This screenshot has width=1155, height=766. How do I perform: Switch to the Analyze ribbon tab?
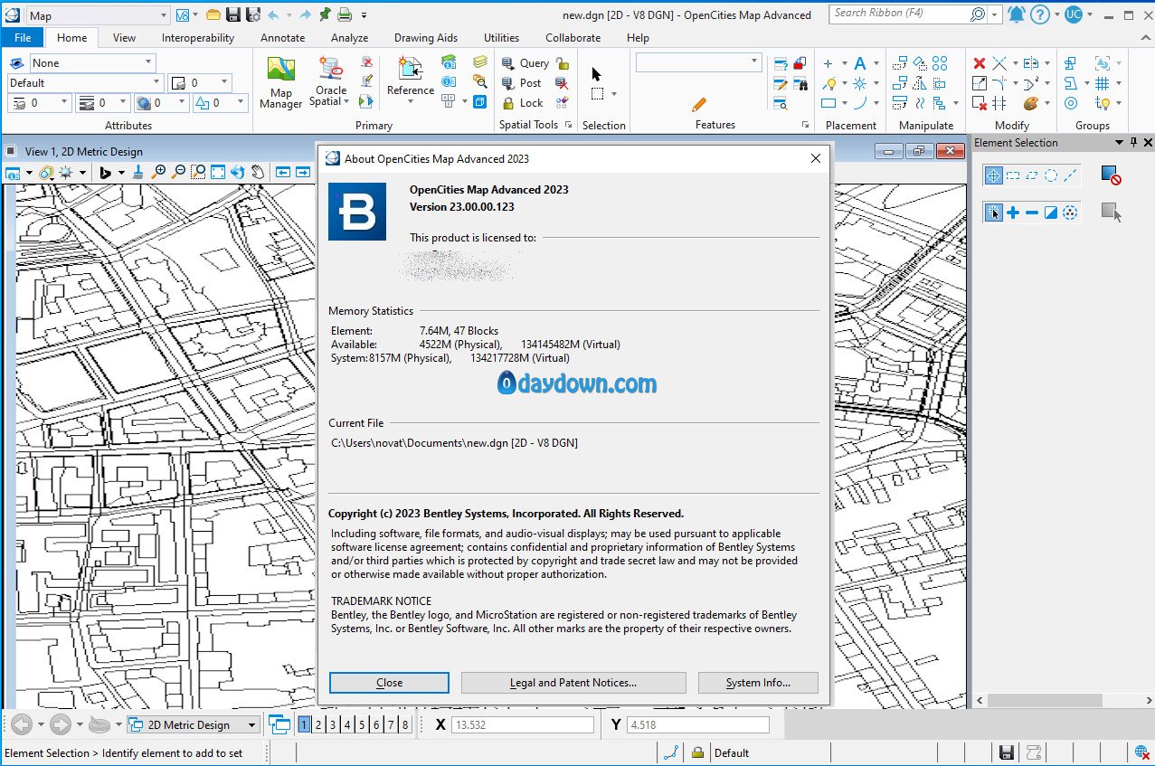tap(349, 38)
